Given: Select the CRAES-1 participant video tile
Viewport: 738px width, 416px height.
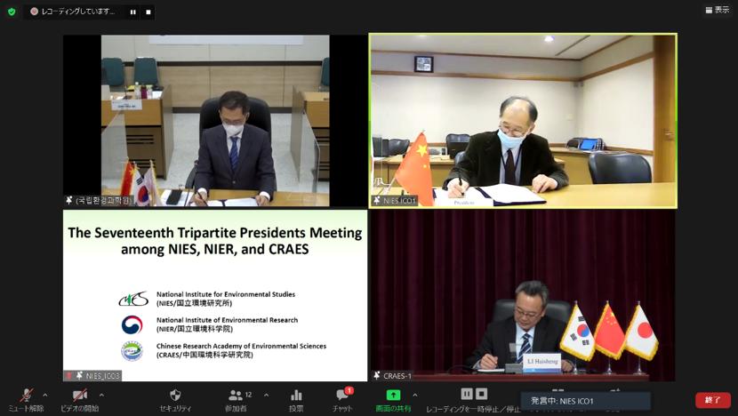Looking at the screenshot, I should [523, 295].
